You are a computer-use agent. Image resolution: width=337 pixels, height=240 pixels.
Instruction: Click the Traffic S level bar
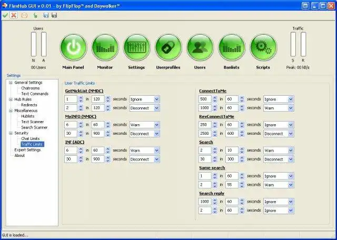(293, 44)
